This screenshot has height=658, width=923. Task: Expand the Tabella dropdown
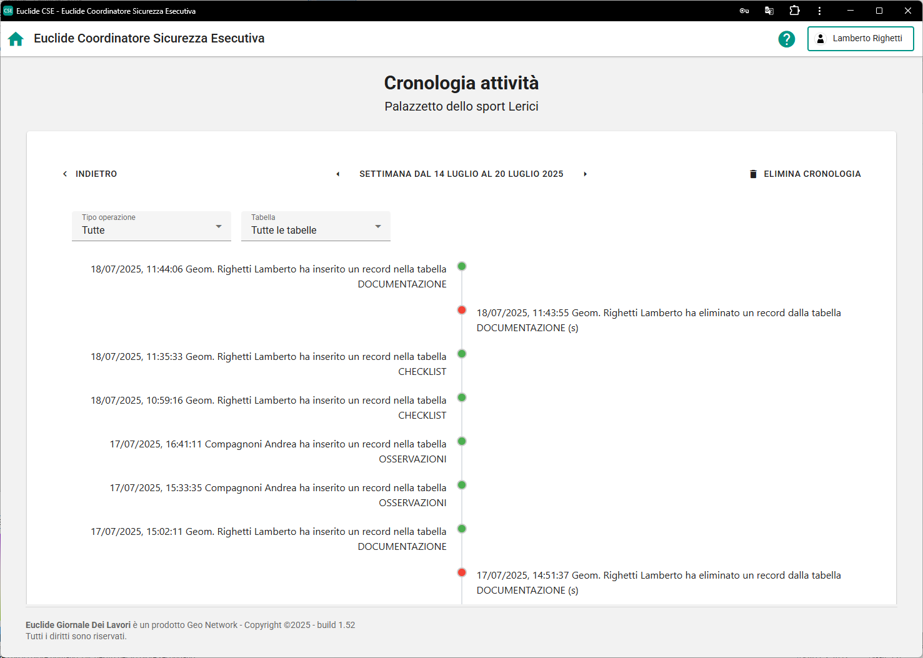tap(316, 226)
